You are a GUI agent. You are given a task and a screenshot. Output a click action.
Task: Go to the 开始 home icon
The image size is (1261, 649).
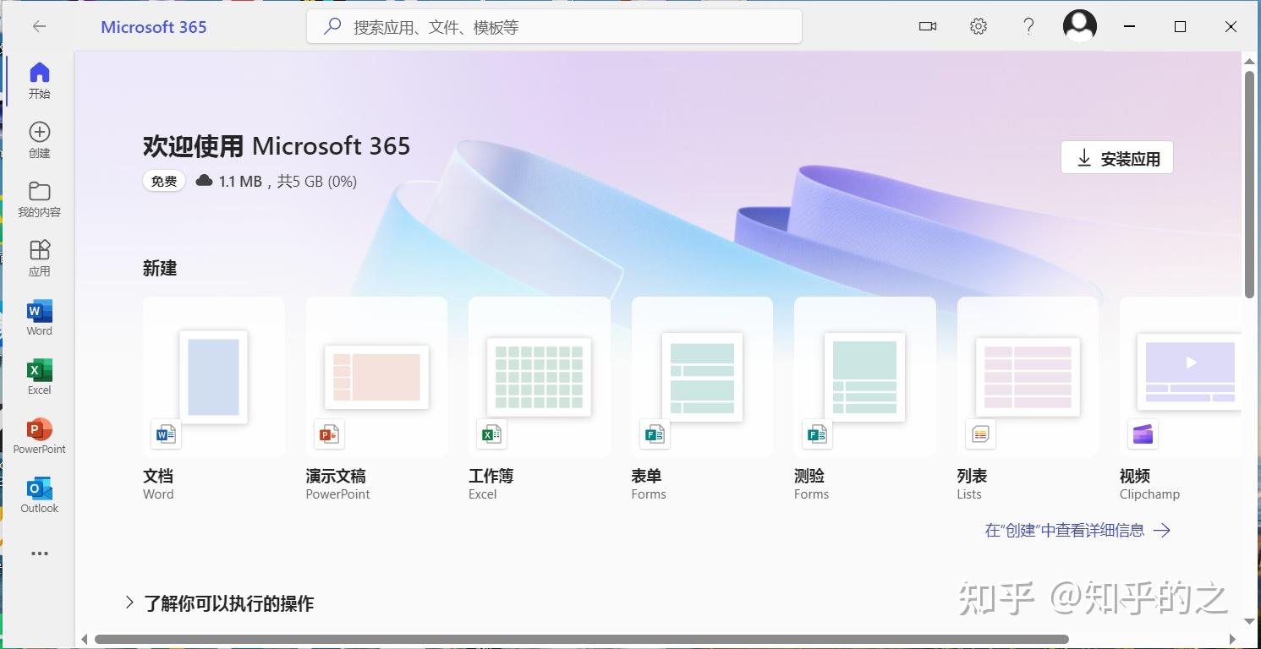point(40,73)
